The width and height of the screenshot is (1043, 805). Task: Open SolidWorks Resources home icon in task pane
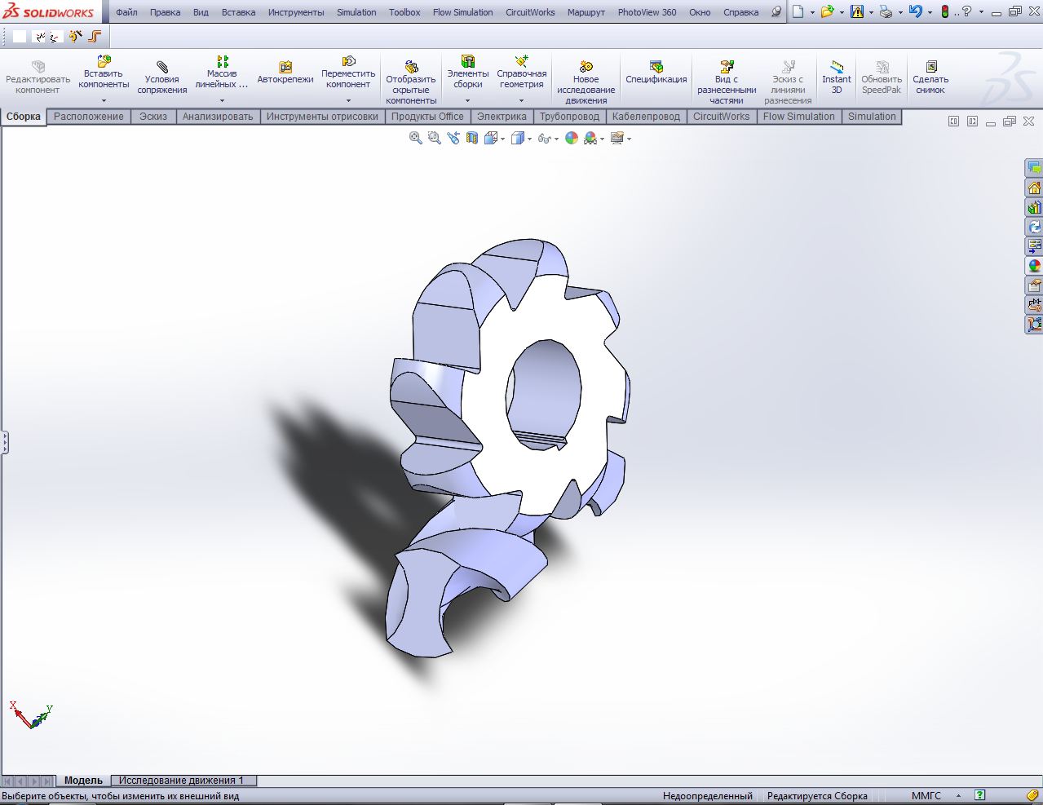(x=1034, y=188)
